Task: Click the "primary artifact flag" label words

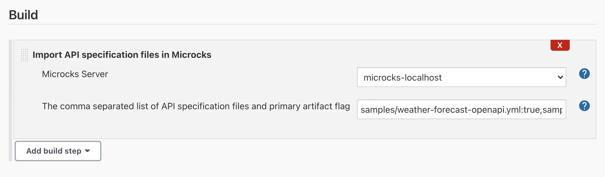Action: 309,106
